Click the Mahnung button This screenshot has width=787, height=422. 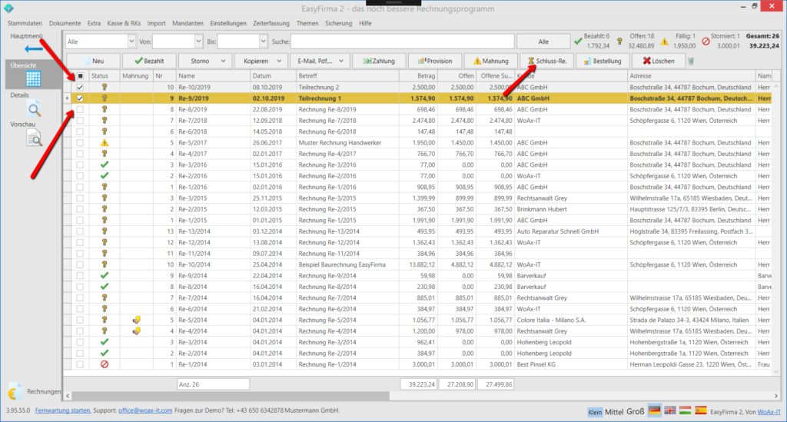click(490, 61)
